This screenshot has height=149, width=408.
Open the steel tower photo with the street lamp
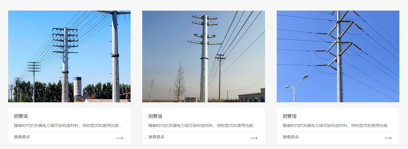(338, 56)
